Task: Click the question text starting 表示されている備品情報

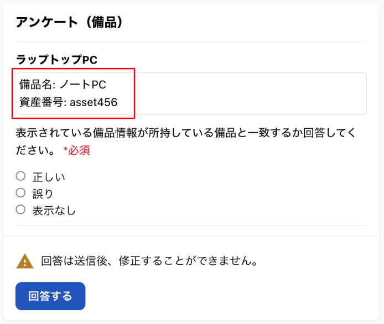Action: point(185,142)
